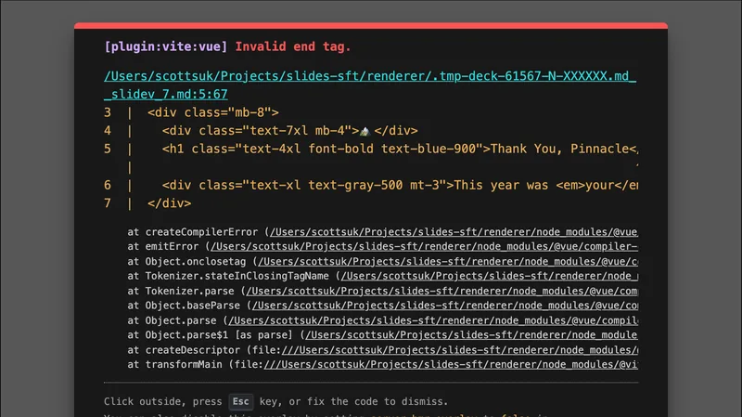Click the emoji icon in code line 4

365,131
